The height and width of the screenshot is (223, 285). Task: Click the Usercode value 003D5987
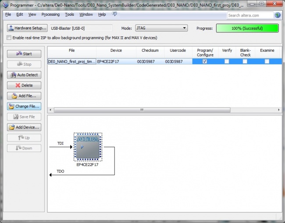(x=174, y=61)
